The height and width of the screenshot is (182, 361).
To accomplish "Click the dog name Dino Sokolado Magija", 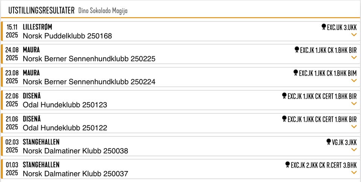I will click(103, 11).
